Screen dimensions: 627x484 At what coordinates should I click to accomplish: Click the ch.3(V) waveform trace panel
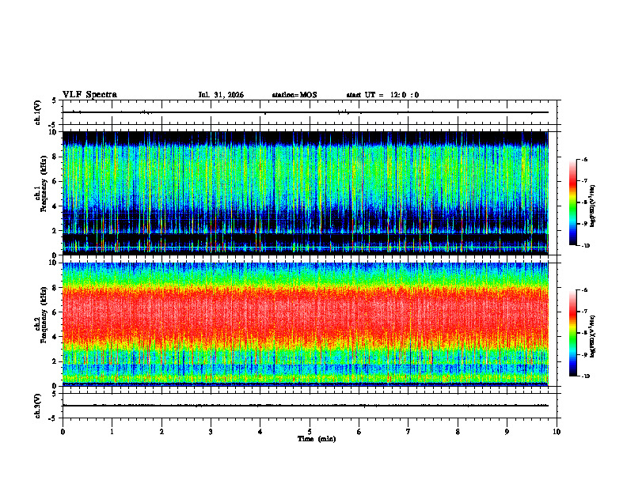pos(310,406)
